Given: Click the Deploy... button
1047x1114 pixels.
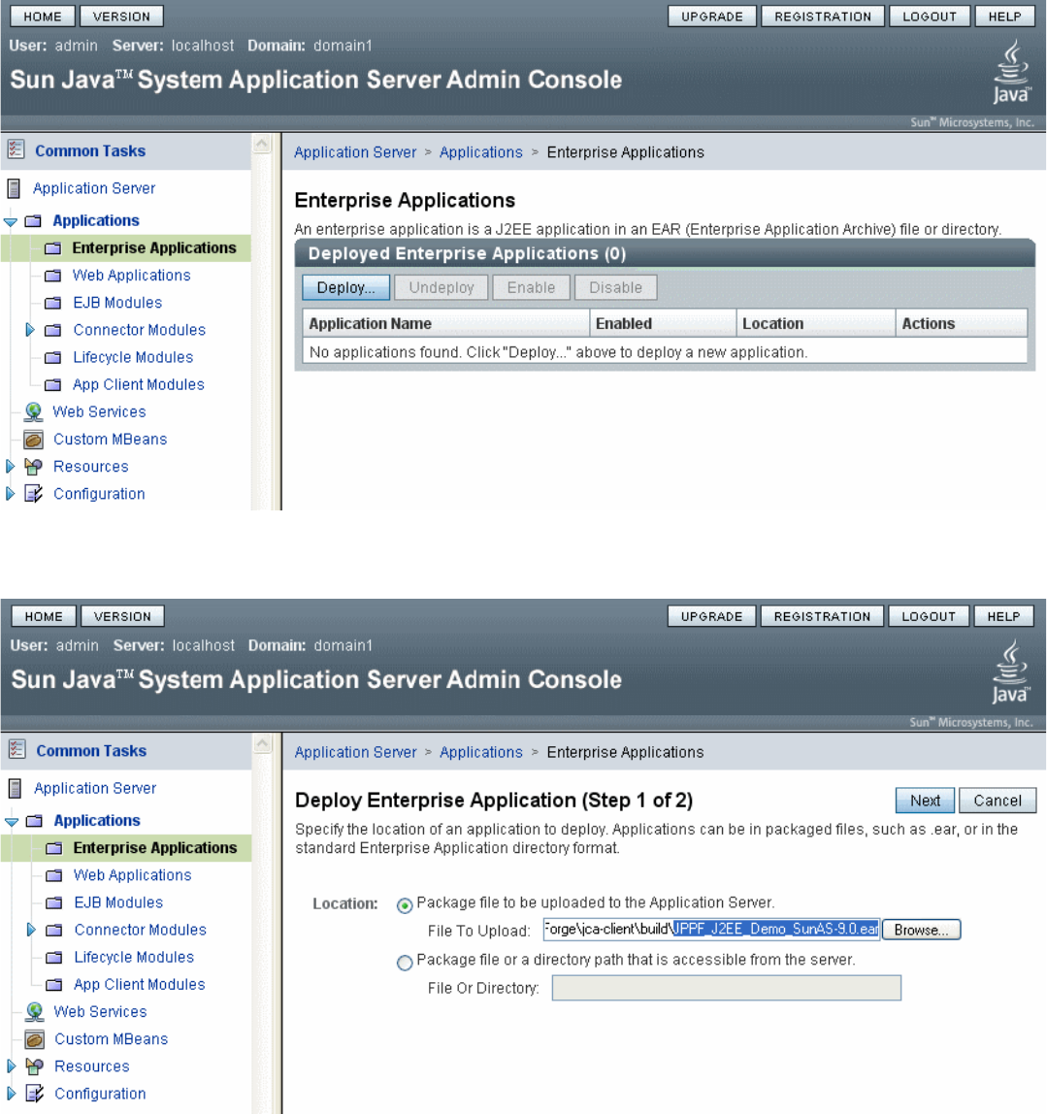Looking at the screenshot, I should point(345,288).
